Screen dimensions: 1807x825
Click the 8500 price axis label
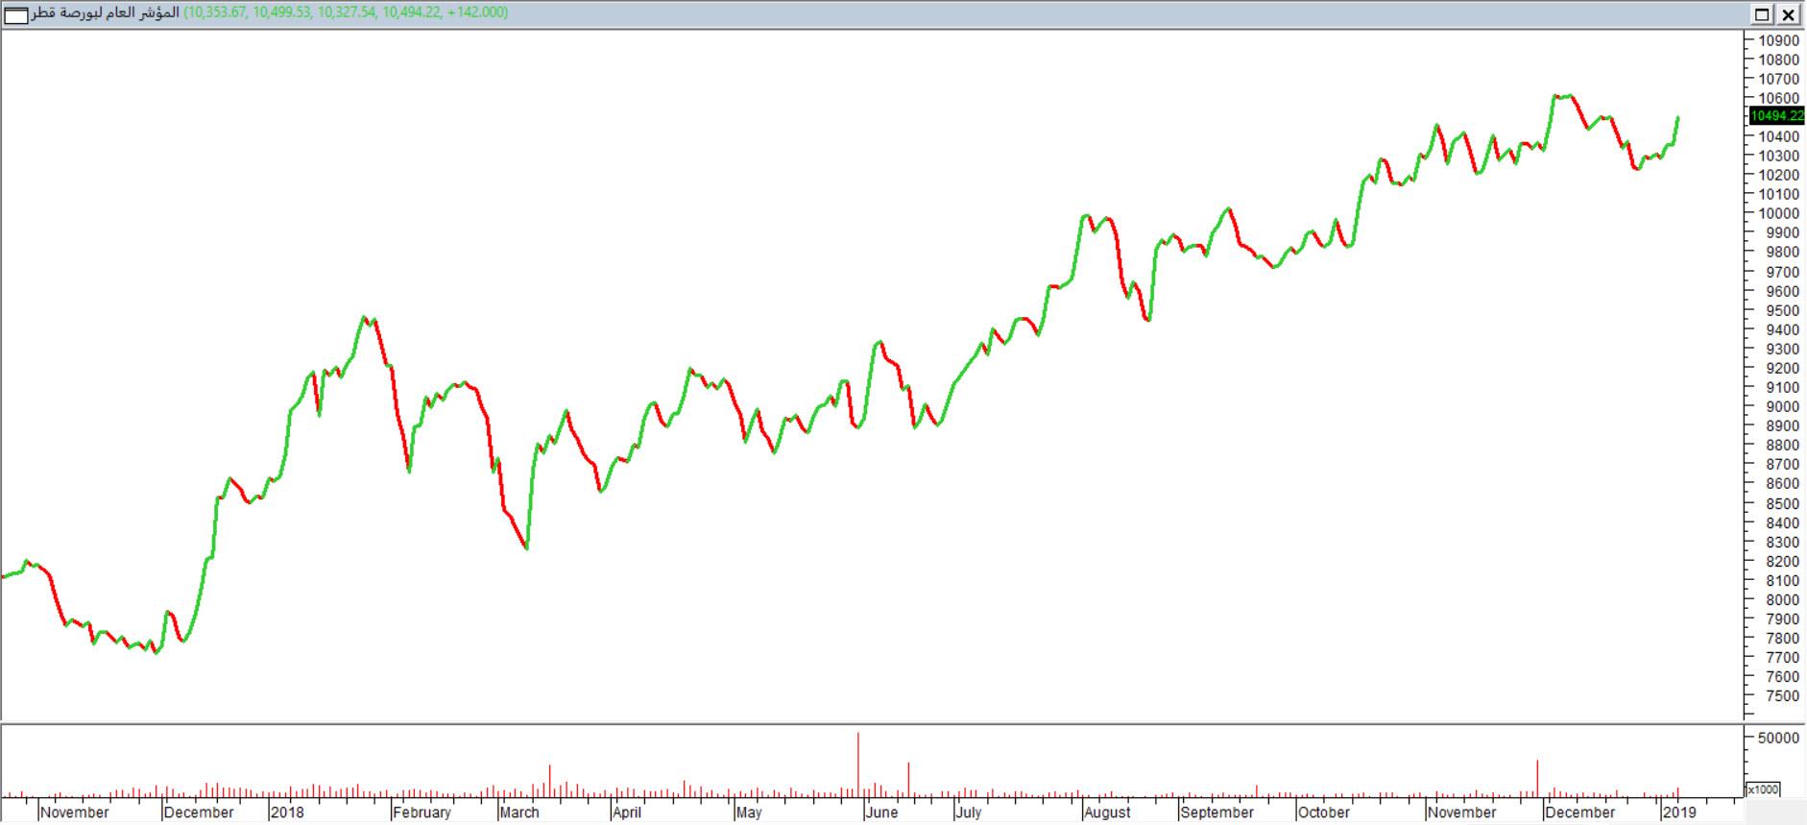1783,503
